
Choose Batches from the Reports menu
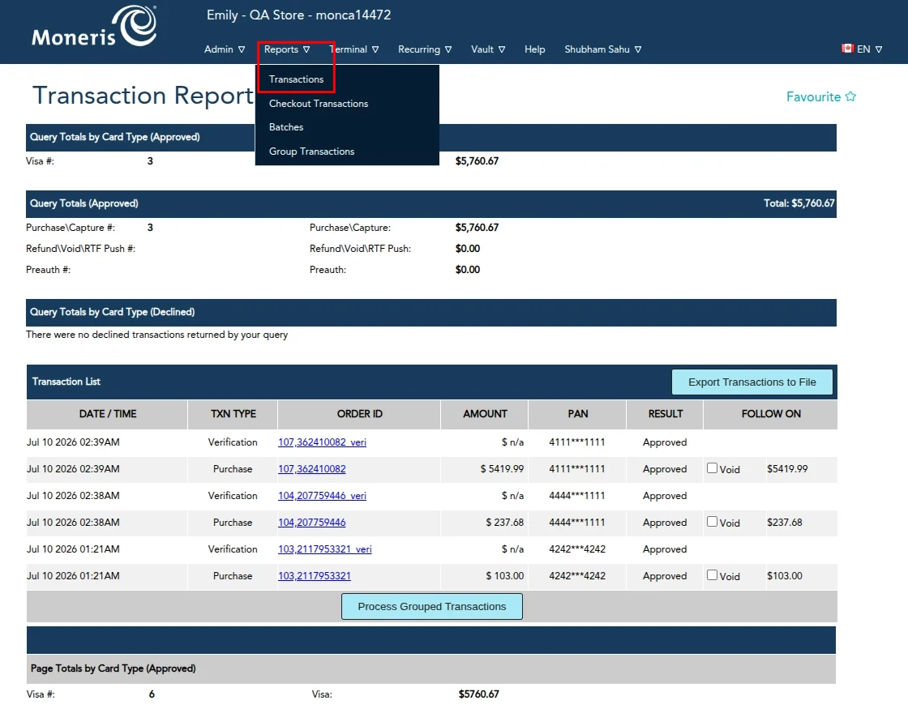tap(286, 127)
